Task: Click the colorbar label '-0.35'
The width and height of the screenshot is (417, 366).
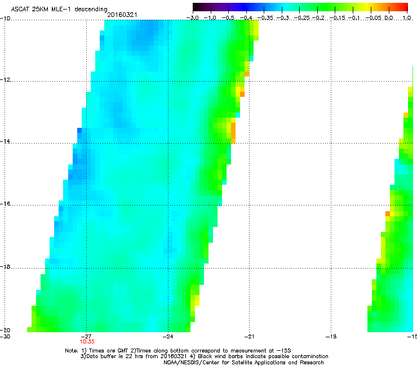Action: tap(265, 18)
